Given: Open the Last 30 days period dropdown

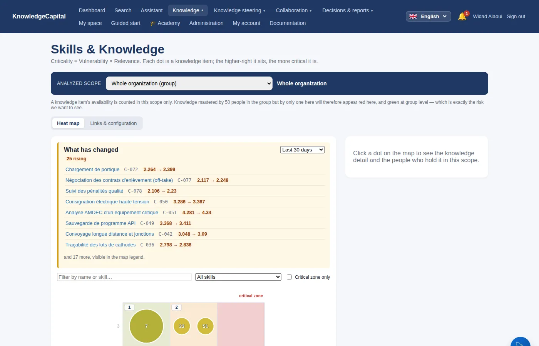Looking at the screenshot, I should pos(302,150).
